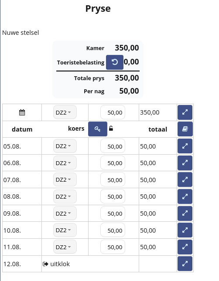
Task: Toggle the unlocked padlock icon
Action: click(x=111, y=129)
